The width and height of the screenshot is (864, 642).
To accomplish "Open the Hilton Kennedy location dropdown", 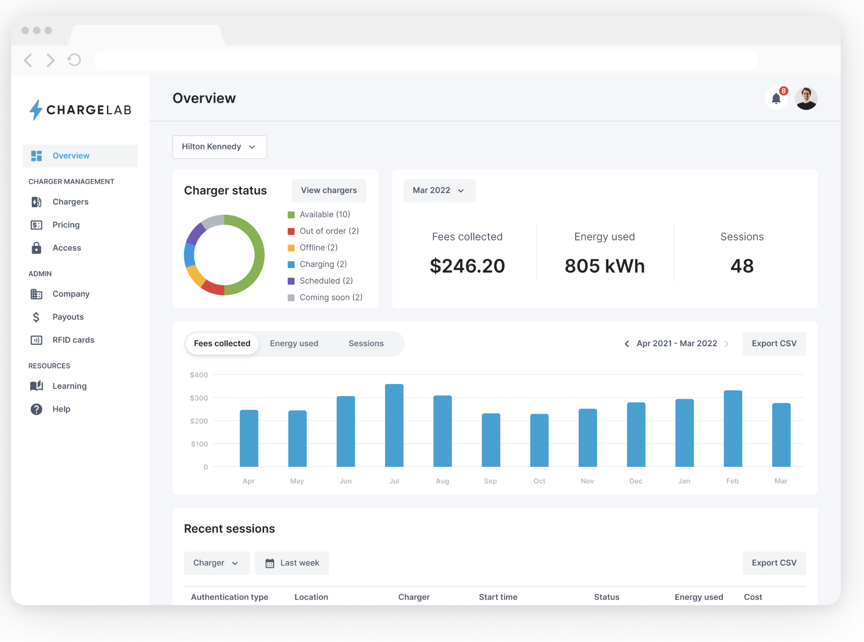I will pos(219,147).
